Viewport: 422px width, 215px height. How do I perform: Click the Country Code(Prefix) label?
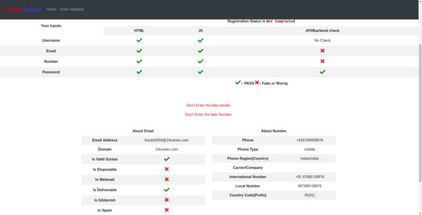click(248, 195)
